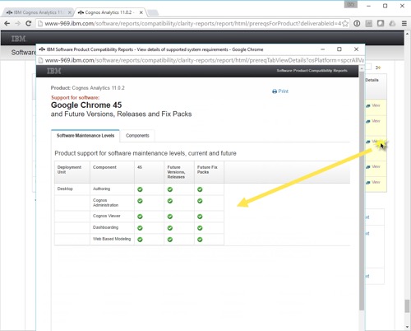The width and height of the screenshot is (411, 331).
Task: Click the photo extension icon in toolbar
Action: pyautogui.click(x=369, y=23)
